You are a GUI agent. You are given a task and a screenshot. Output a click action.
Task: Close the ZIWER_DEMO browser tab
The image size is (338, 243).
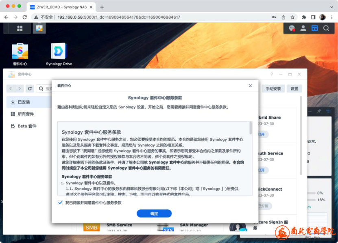tap(91, 7)
